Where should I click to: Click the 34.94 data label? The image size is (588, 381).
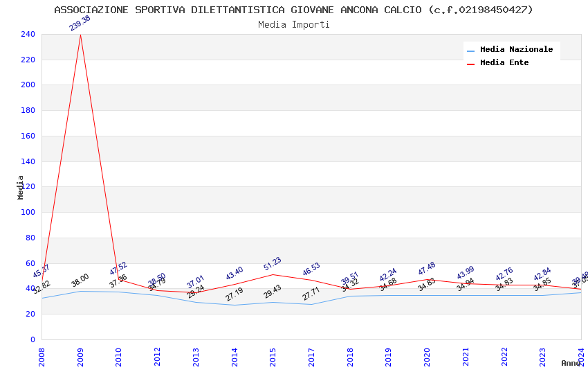pos(465,285)
